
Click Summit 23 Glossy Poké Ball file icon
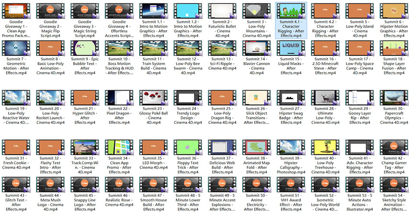153,98
